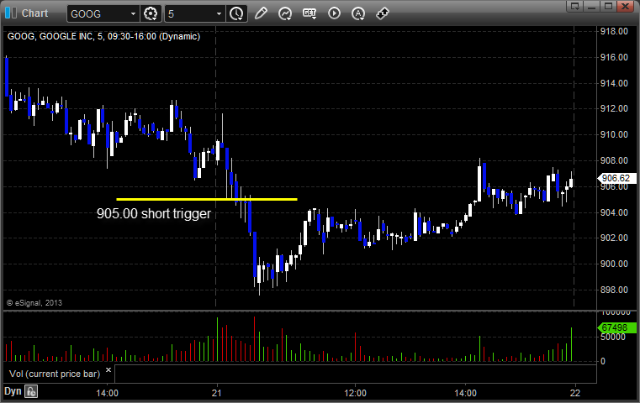Image resolution: width=640 pixels, height=403 pixels.
Task: Click the '905.00 short trigger' annotation
Action: point(154,213)
